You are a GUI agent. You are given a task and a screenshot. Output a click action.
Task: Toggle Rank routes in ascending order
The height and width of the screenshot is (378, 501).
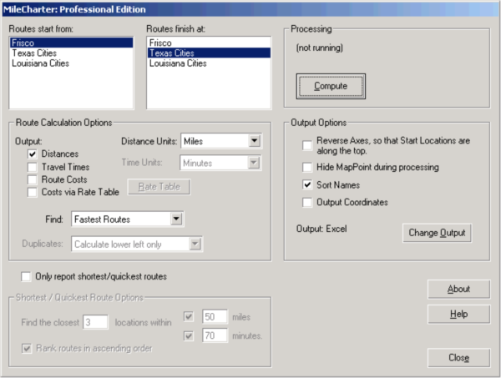[27, 348]
